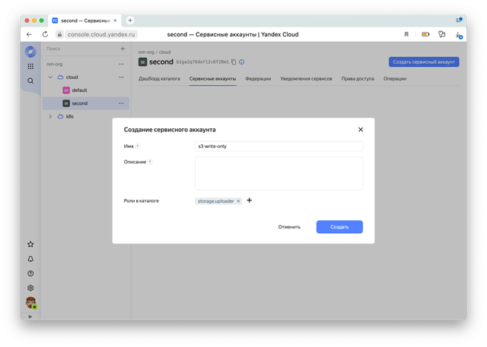This screenshot has width=487, height=347.
Task: Open the all services grid icon
Action: [30, 66]
